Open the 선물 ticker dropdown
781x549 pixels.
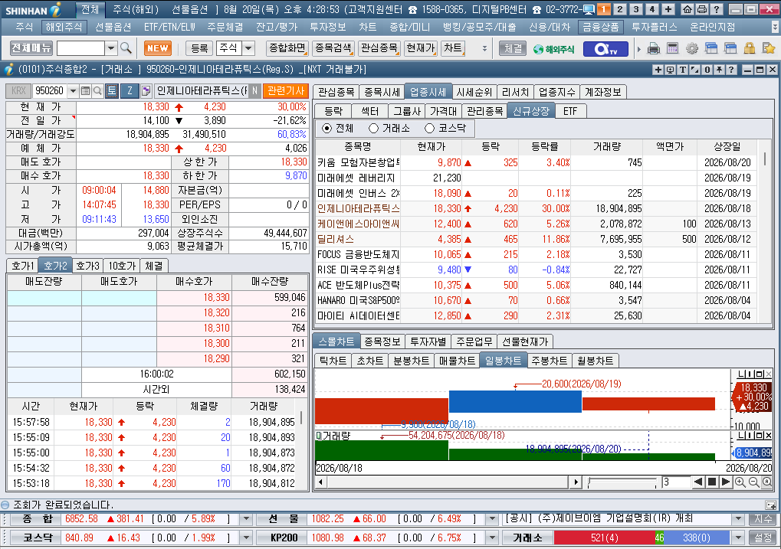491,519
